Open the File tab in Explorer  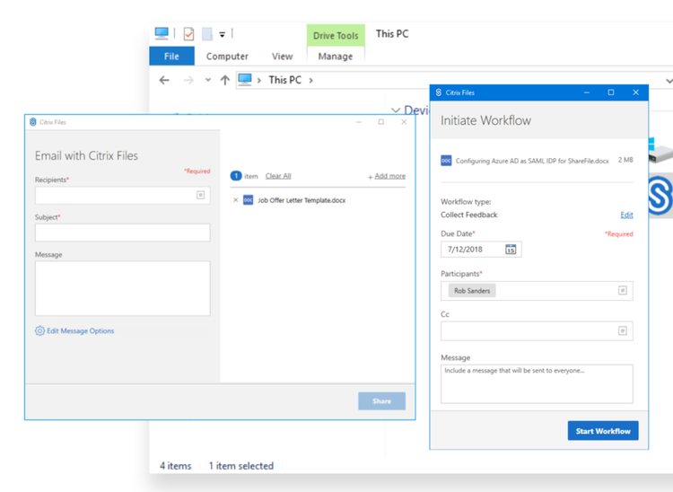[x=171, y=57]
